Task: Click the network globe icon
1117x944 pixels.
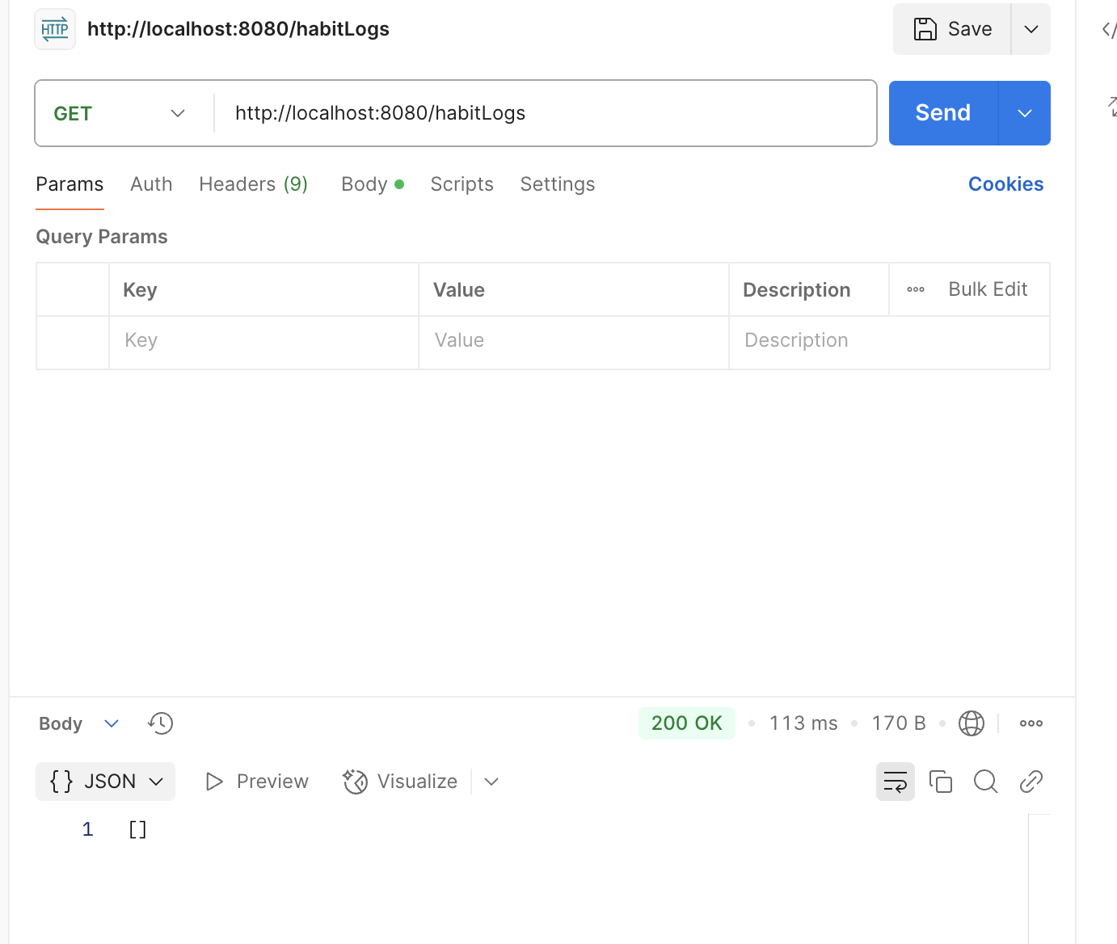Action: tap(972, 723)
